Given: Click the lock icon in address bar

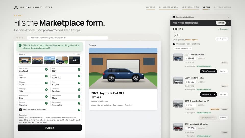Looking at the screenshot, I should (x=29, y=38).
